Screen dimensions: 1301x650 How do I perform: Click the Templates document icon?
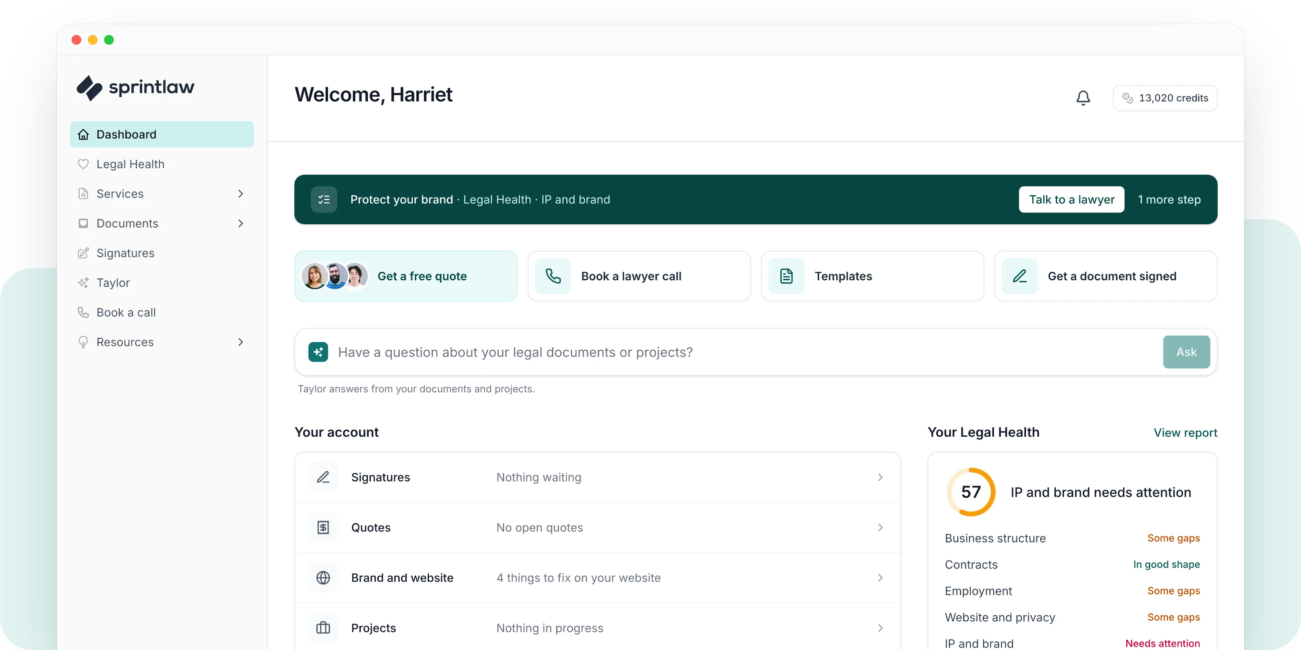pyautogui.click(x=786, y=276)
